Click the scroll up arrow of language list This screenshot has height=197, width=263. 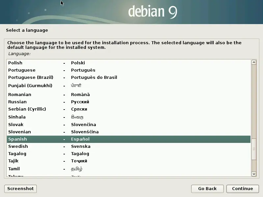click(254, 62)
